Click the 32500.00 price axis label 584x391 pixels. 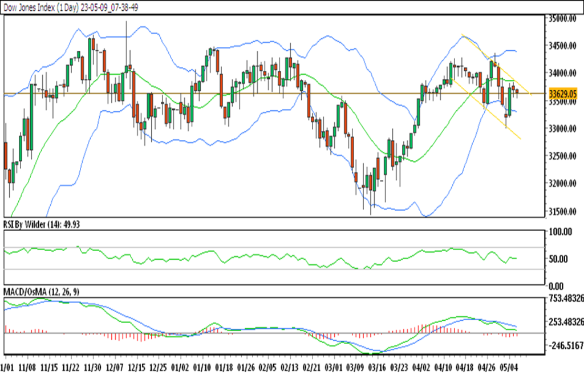[563, 156]
